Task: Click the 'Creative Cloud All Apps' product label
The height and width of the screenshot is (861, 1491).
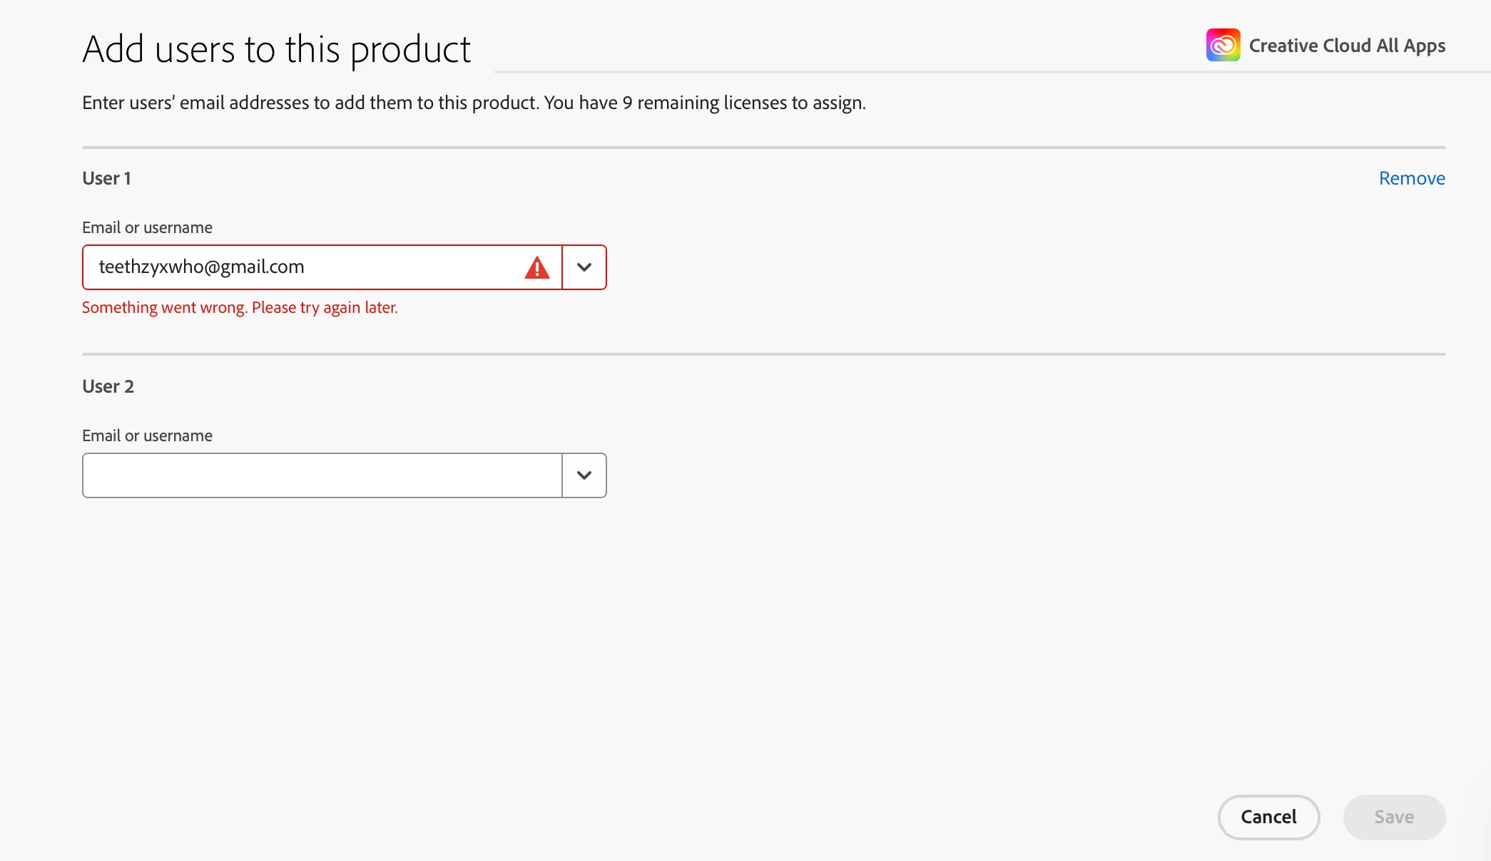Action: pyautogui.click(x=1346, y=46)
